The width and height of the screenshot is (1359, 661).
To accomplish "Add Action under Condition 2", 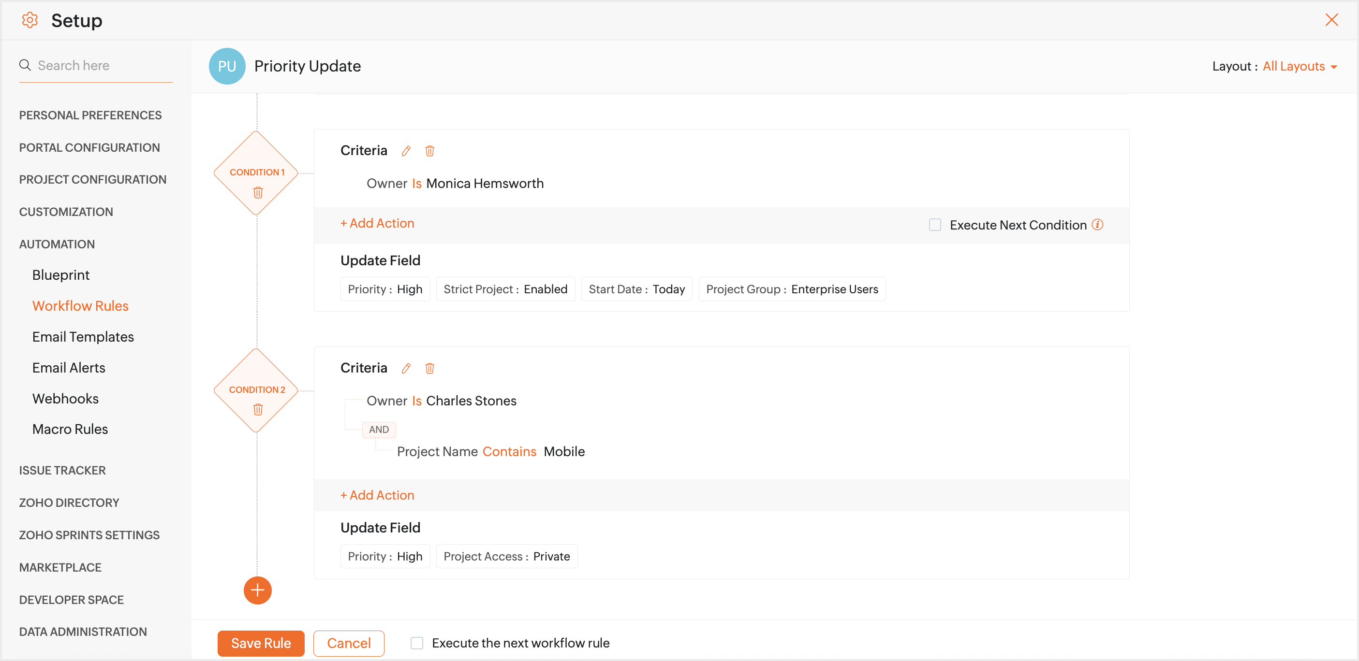I will click(377, 495).
